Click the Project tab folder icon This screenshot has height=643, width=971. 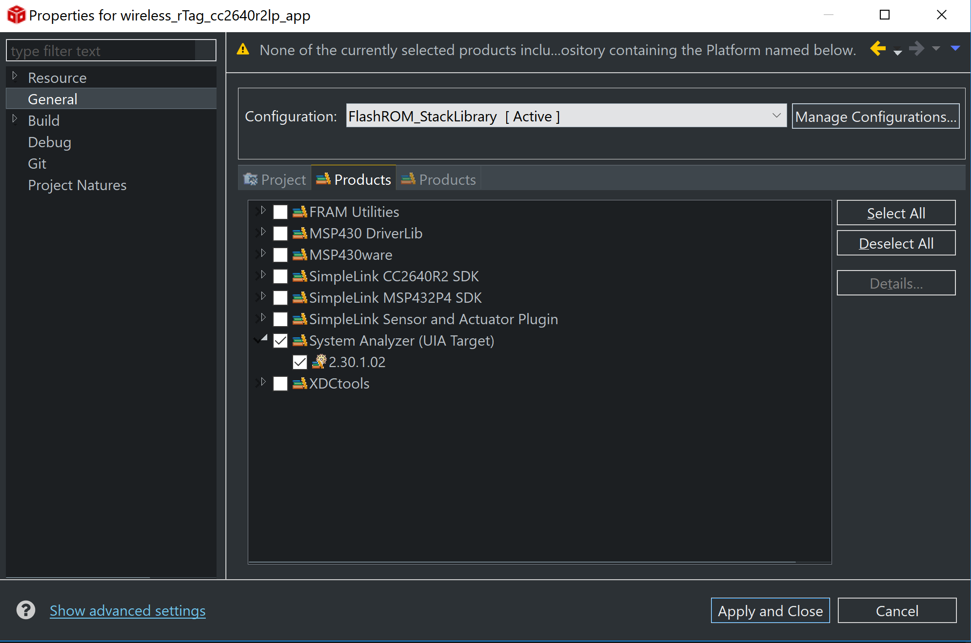[x=251, y=179]
